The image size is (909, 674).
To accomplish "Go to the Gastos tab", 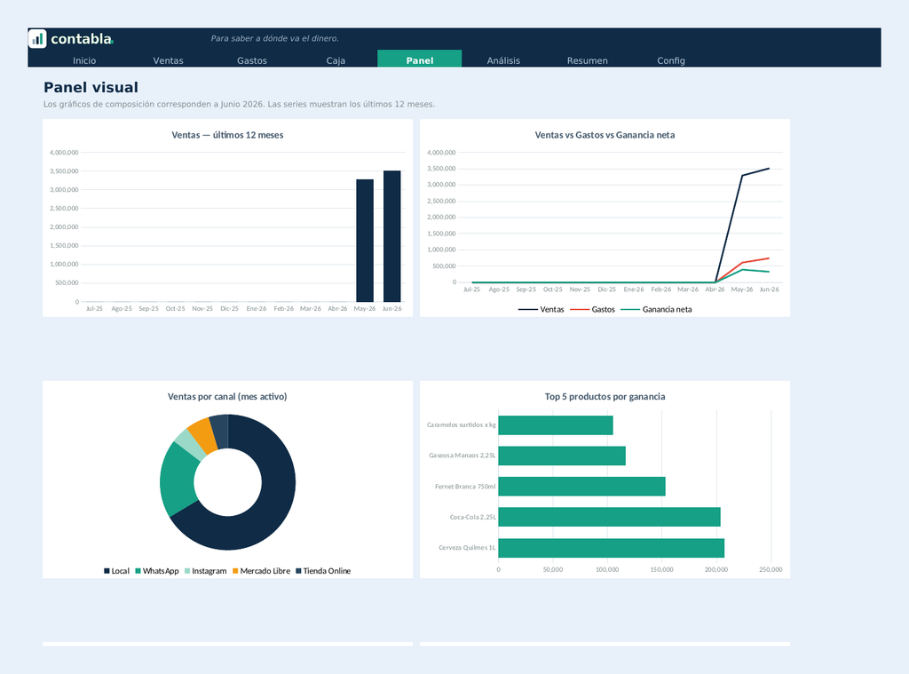I will coord(251,60).
